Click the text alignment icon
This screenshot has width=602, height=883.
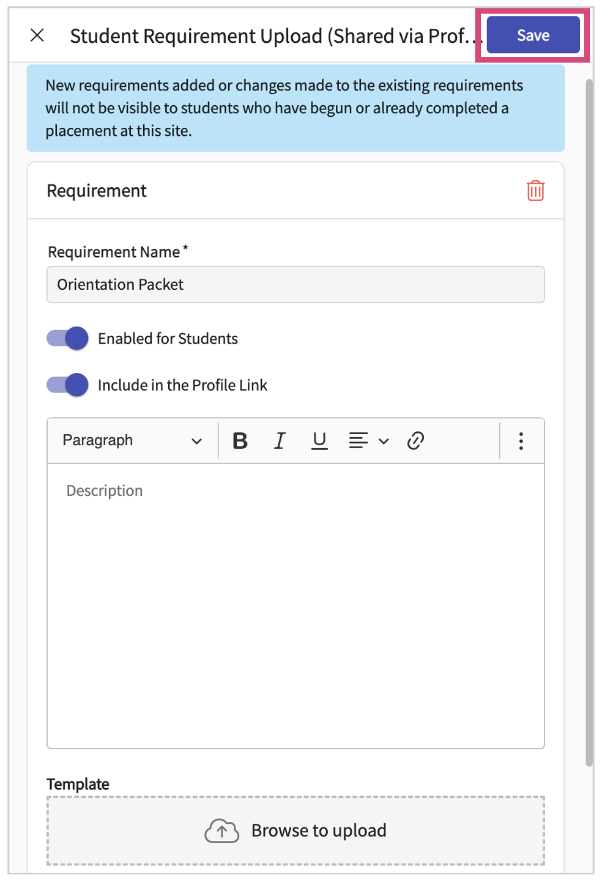tap(358, 440)
